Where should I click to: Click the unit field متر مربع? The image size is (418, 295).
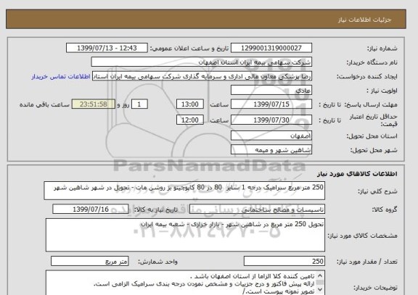click(x=89, y=262)
